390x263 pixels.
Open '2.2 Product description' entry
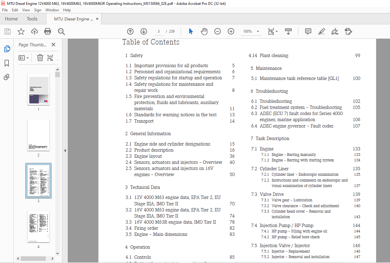tap(180, 150)
